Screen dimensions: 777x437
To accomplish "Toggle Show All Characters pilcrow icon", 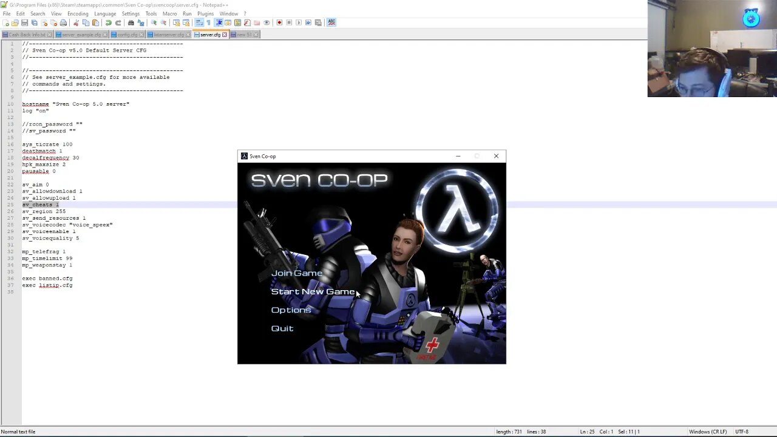I will (x=208, y=22).
